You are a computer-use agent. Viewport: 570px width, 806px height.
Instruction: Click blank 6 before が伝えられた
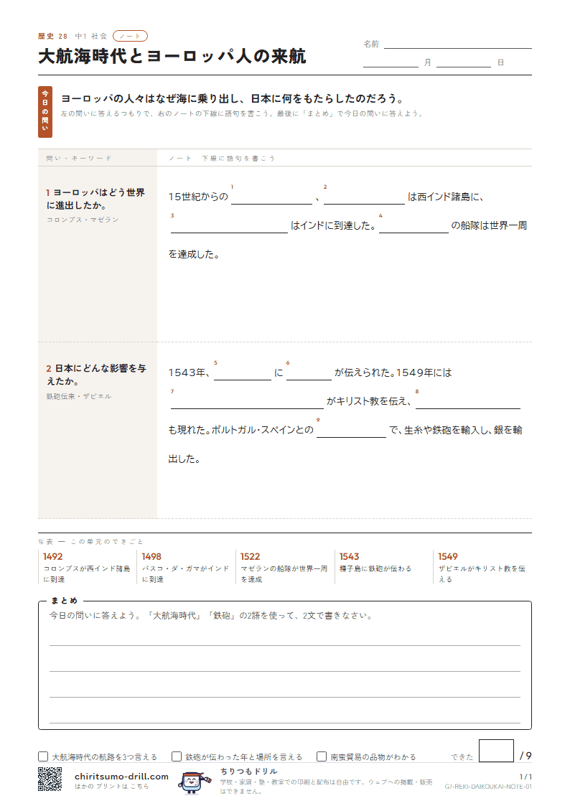pyautogui.click(x=309, y=373)
